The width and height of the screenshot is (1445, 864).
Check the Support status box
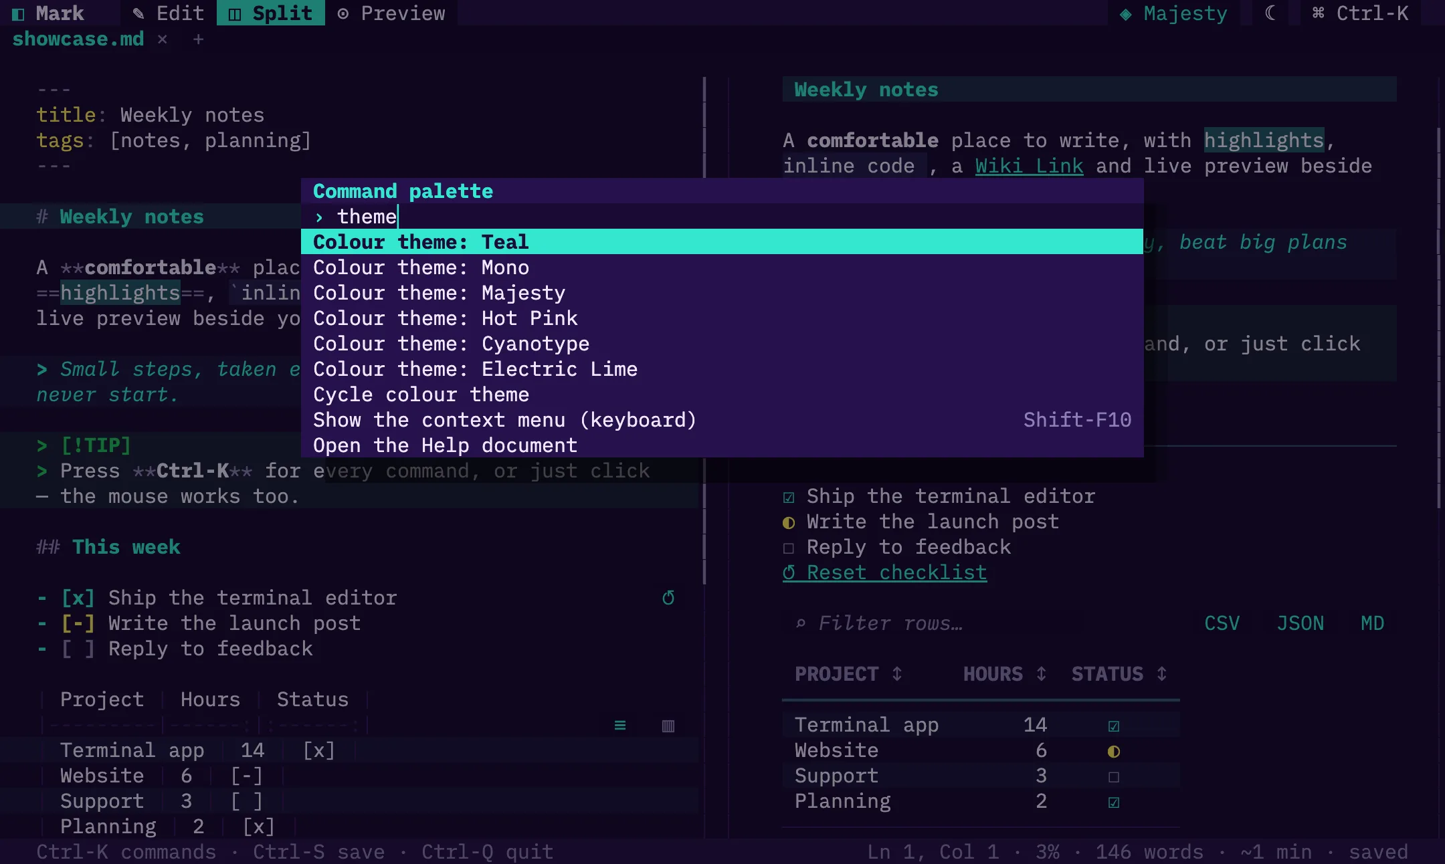1114,776
